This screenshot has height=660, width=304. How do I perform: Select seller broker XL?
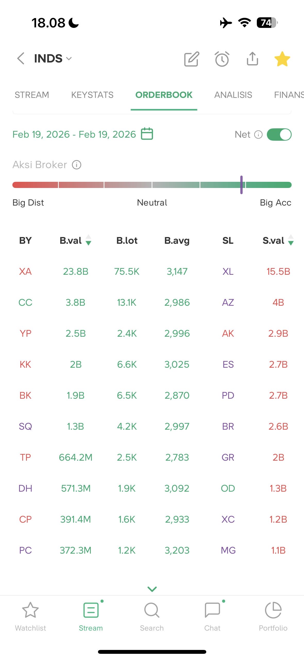coord(228,272)
